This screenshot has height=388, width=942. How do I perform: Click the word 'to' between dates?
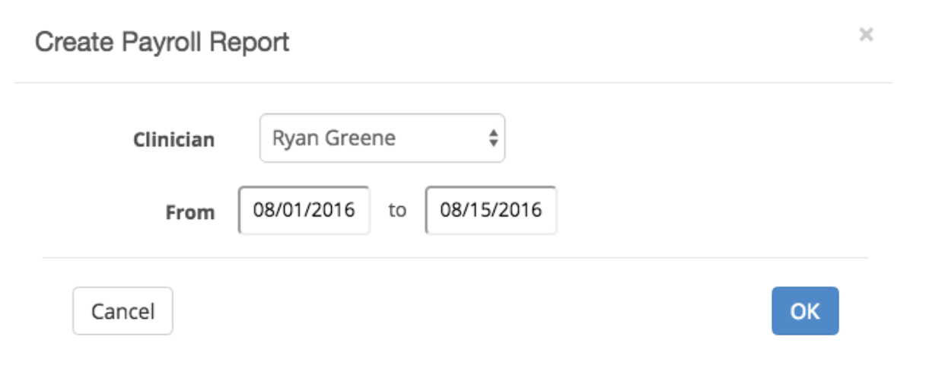tap(397, 211)
